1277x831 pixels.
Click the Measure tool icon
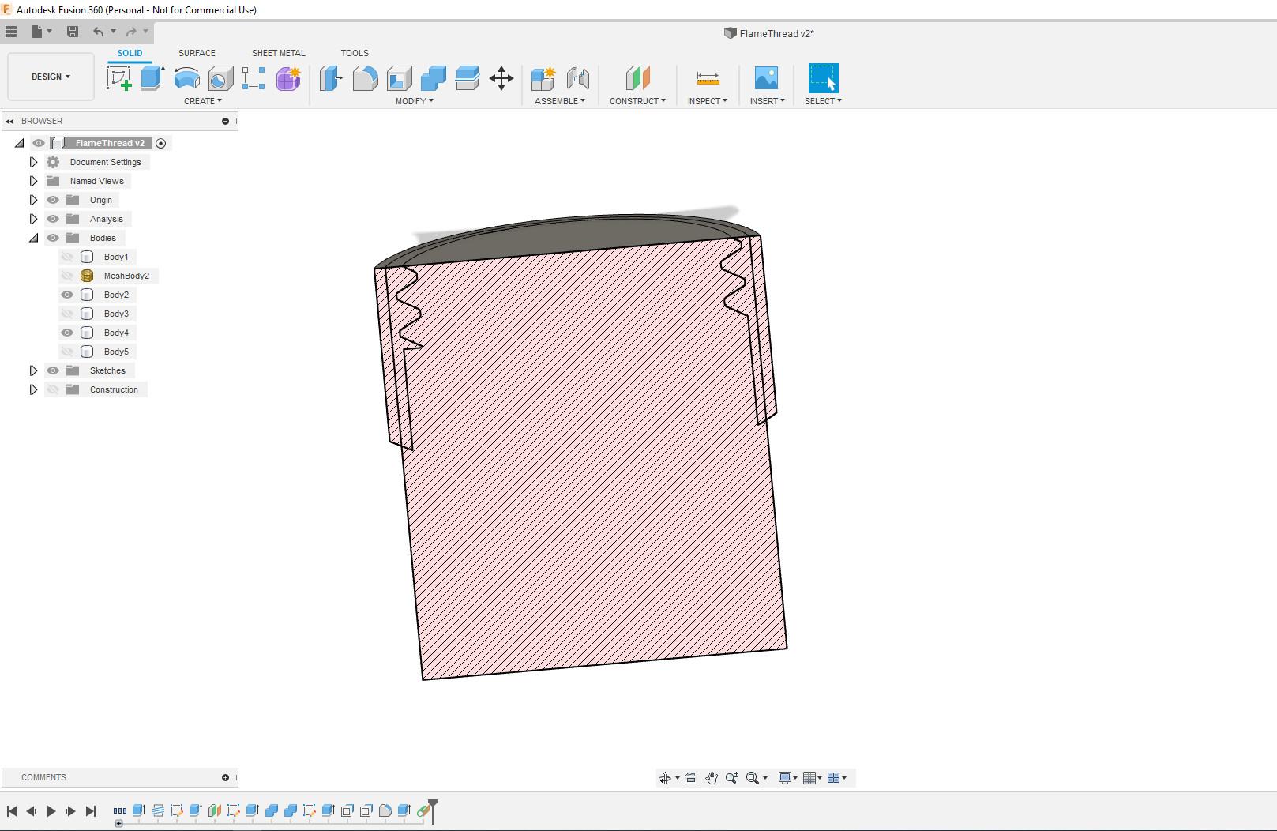[x=708, y=78]
